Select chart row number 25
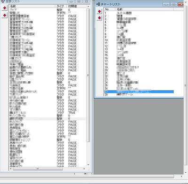188x184 pixels. point(139,85)
